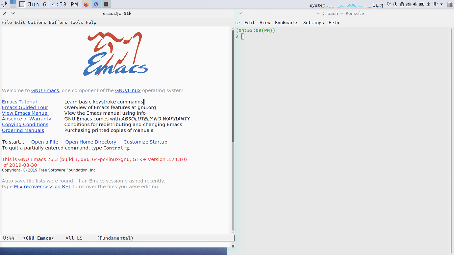Open the Klipper clipboard icon in the tray
This screenshot has height=255, width=454.
[x=402, y=4]
